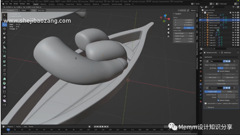Click the Mark Root button

click(221, 81)
